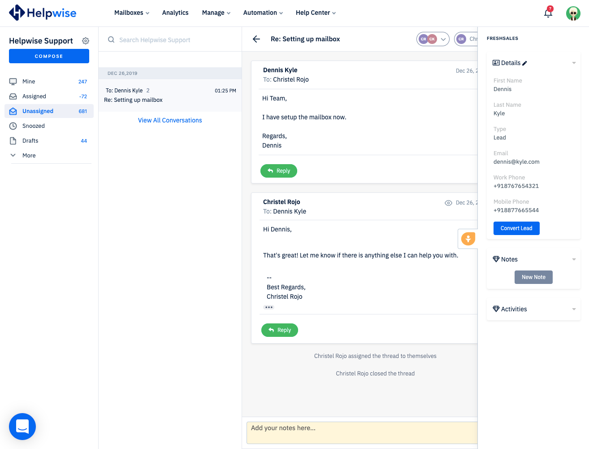Go back using the arrow in thread header
The height and width of the screenshot is (449, 589).
click(256, 39)
